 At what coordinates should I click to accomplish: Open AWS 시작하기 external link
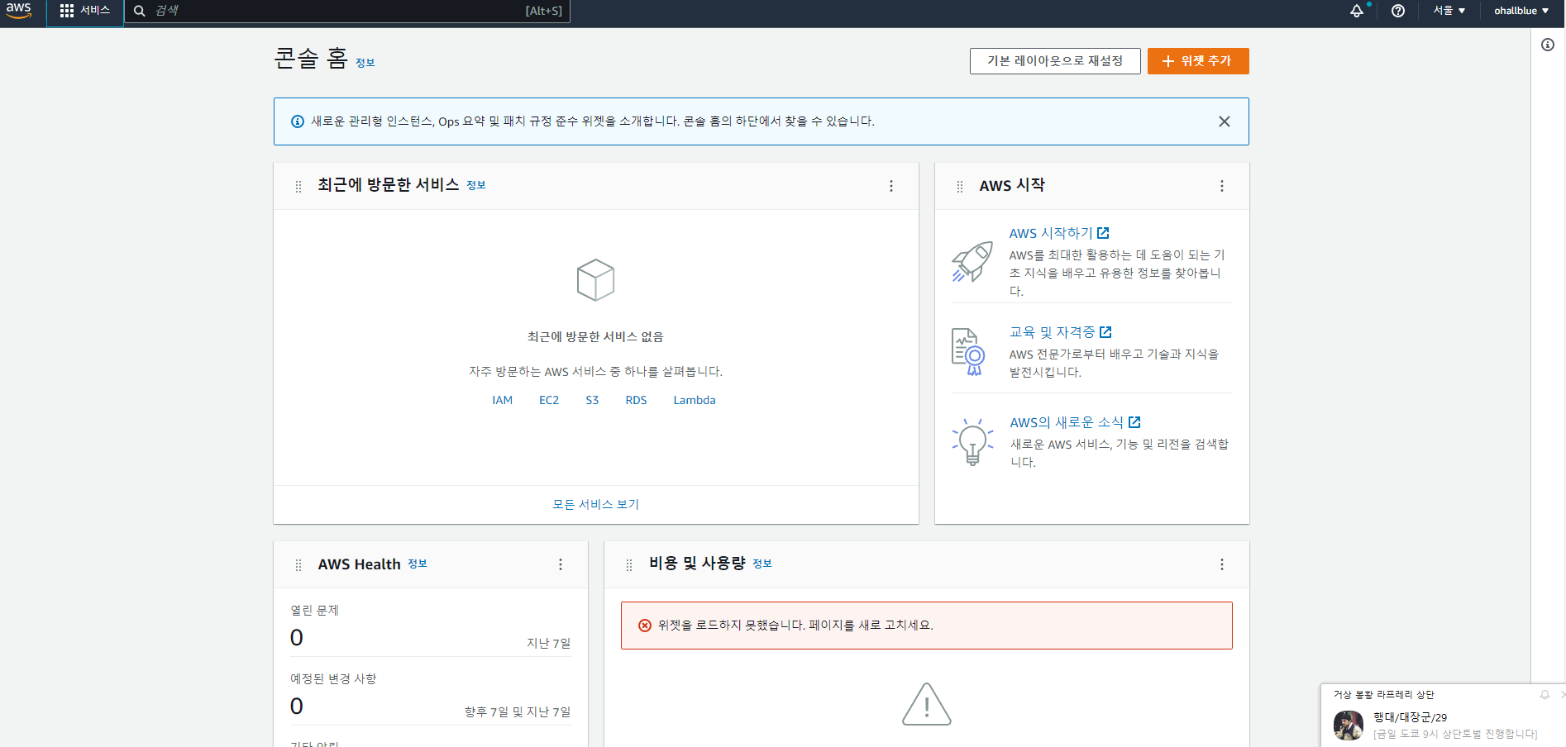pos(1059,233)
